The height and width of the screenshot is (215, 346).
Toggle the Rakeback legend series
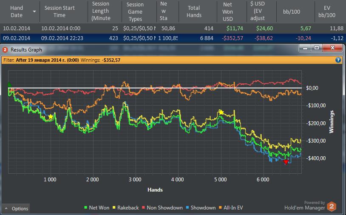coord(125,208)
